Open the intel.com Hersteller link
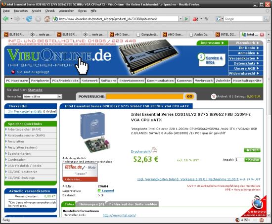The image size is (272, 224). [x=119, y=215]
